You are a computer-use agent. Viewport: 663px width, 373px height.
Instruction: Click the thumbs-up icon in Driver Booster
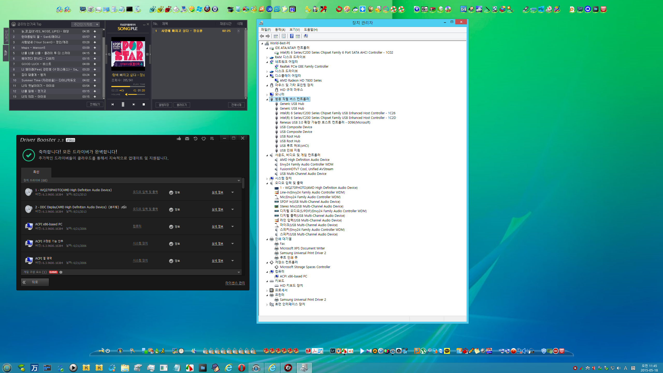pos(179,139)
